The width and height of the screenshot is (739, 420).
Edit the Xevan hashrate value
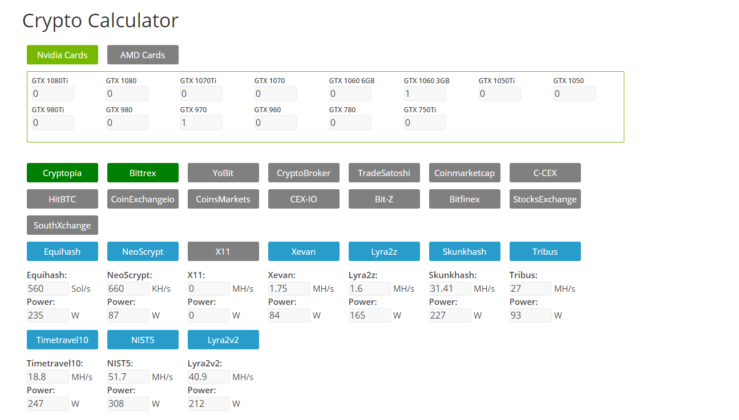(289, 288)
